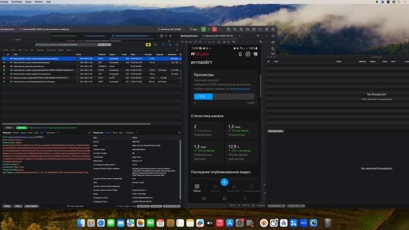This screenshot has height=230, width=409.
Task: Select the Samsung SM-A546E device tab
Action: 219,36
